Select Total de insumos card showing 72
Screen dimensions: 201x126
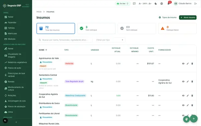coord(56,29)
